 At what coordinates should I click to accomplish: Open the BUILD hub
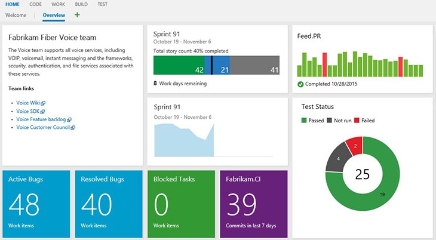pos(81,4)
